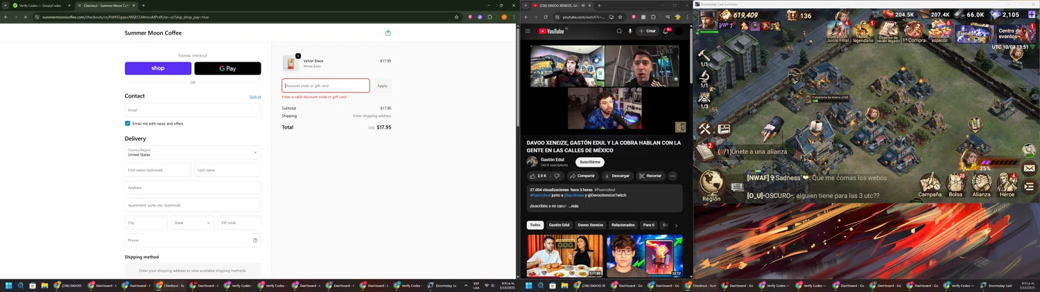1040x292 pixels.
Task: Dislike the video with thumbs down
Action: point(557,176)
